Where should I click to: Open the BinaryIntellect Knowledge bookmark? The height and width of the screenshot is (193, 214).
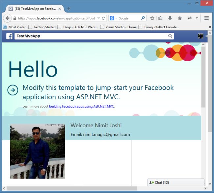(x=159, y=27)
